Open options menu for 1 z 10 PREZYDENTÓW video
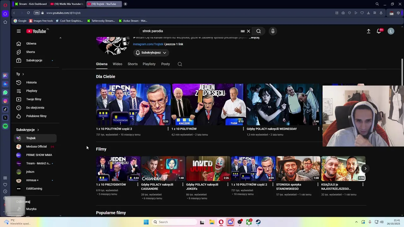 138,184
